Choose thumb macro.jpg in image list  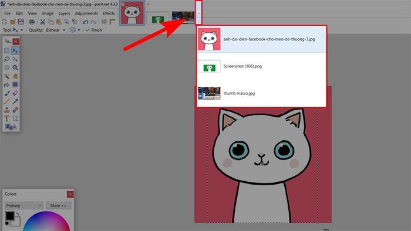pyautogui.click(x=262, y=93)
